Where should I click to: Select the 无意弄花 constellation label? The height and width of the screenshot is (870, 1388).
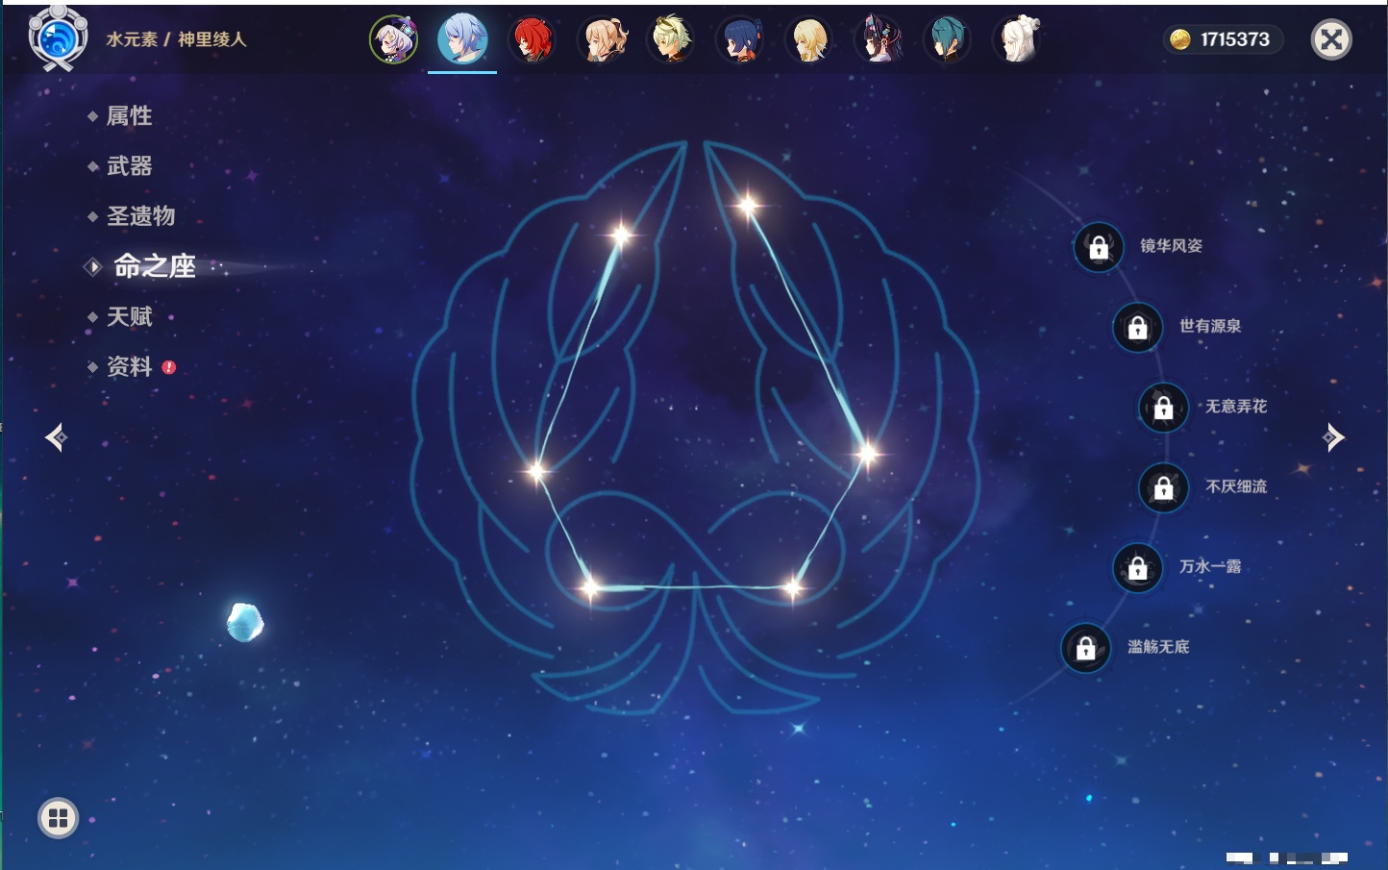pos(1236,407)
